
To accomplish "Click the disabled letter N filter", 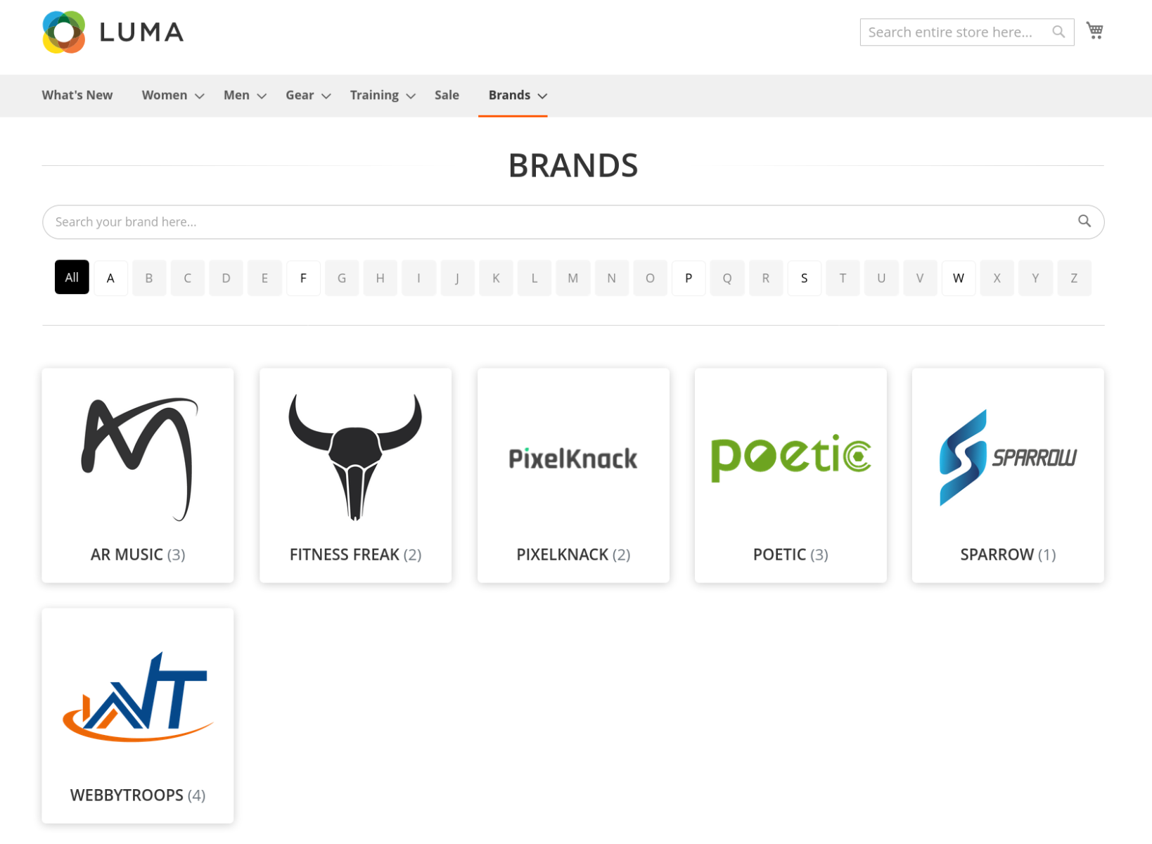I will [x=612, y=278].
